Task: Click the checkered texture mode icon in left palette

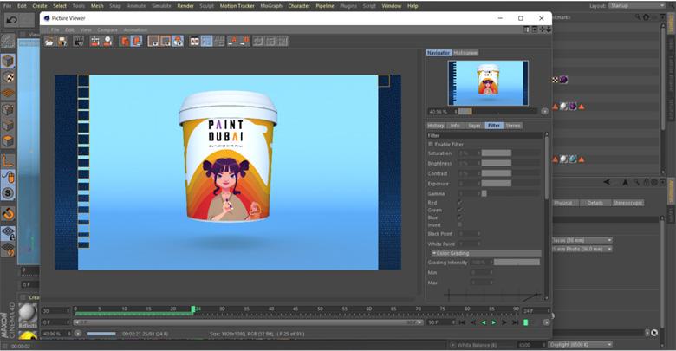Action: [8, 77]
